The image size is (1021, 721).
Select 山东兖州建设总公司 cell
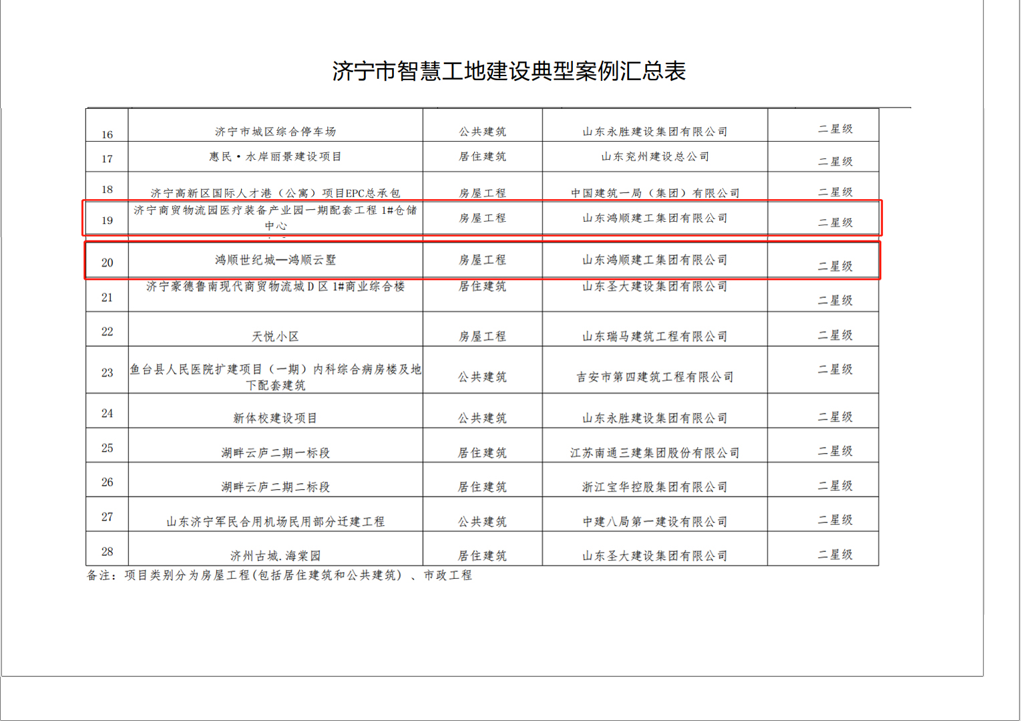pyautogui.click(x=654, y=156)
